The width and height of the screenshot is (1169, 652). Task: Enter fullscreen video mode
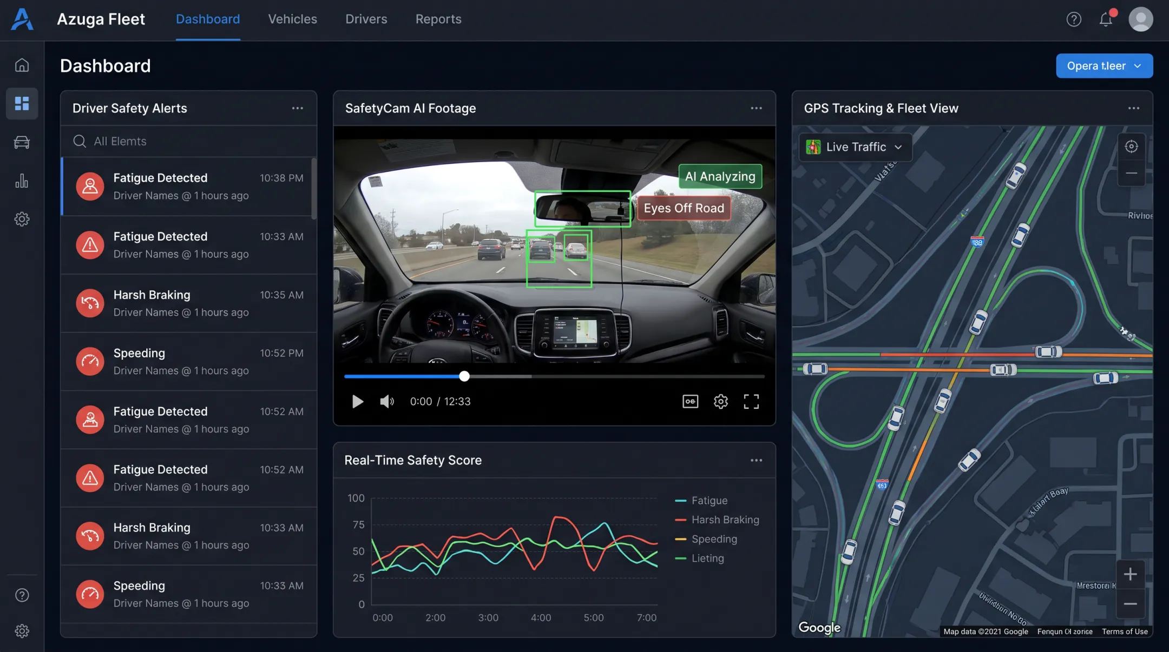click(x=751, y=401)
